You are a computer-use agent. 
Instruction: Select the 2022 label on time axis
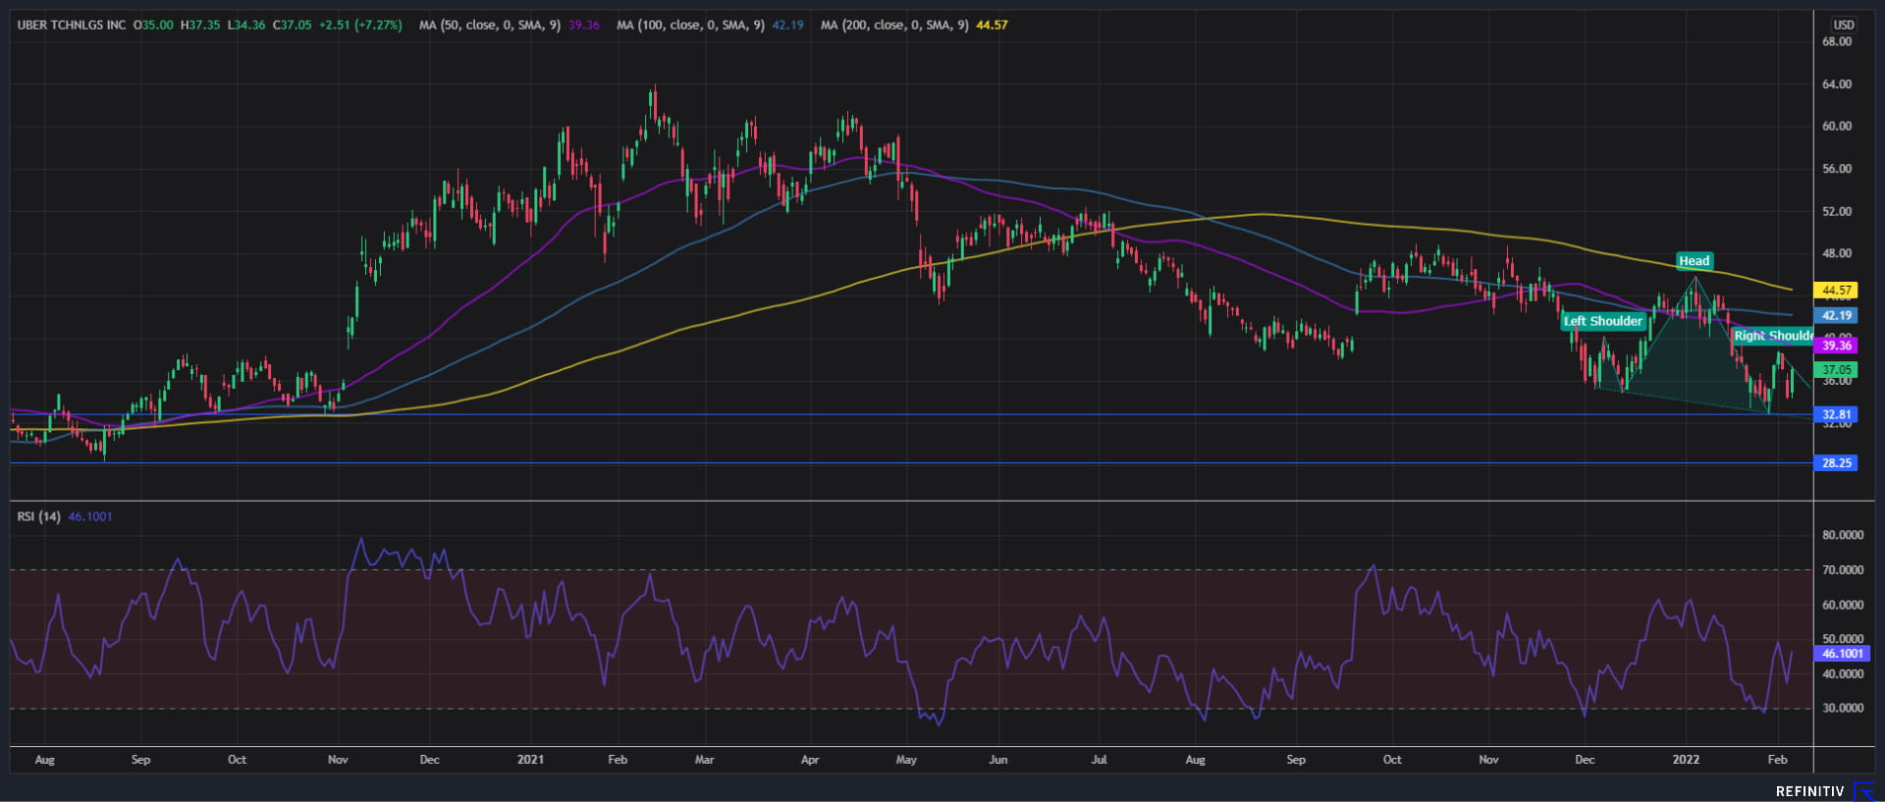tap(1686, 760)
